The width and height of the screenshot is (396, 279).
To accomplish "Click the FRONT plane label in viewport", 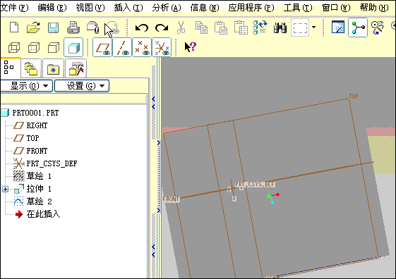I will point(171,199).
